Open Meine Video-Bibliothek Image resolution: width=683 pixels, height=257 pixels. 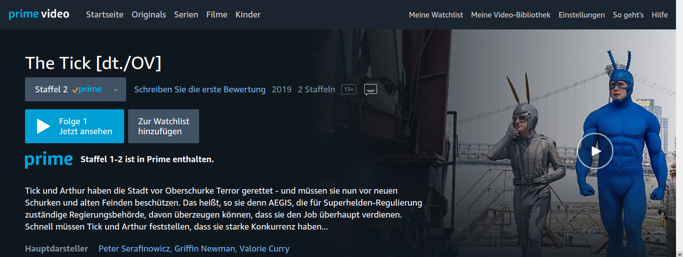[x=511, y=15]
